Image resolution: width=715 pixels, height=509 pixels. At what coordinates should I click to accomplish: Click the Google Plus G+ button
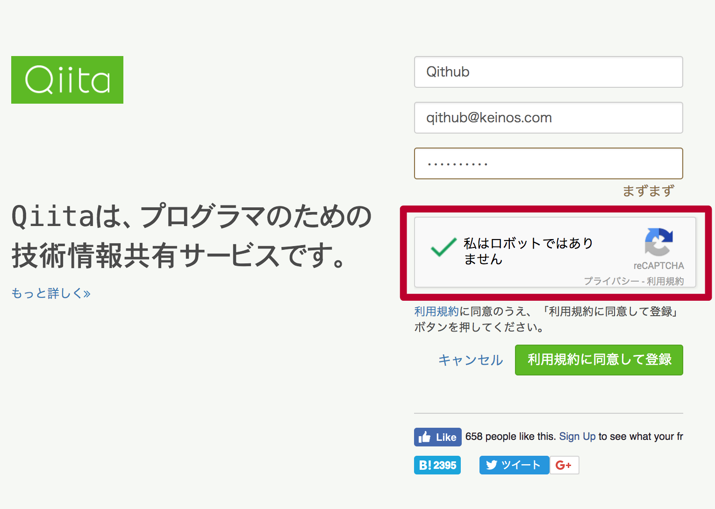click(x=564, y=465)
